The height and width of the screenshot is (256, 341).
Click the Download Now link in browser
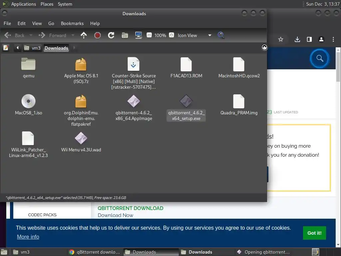116,215
